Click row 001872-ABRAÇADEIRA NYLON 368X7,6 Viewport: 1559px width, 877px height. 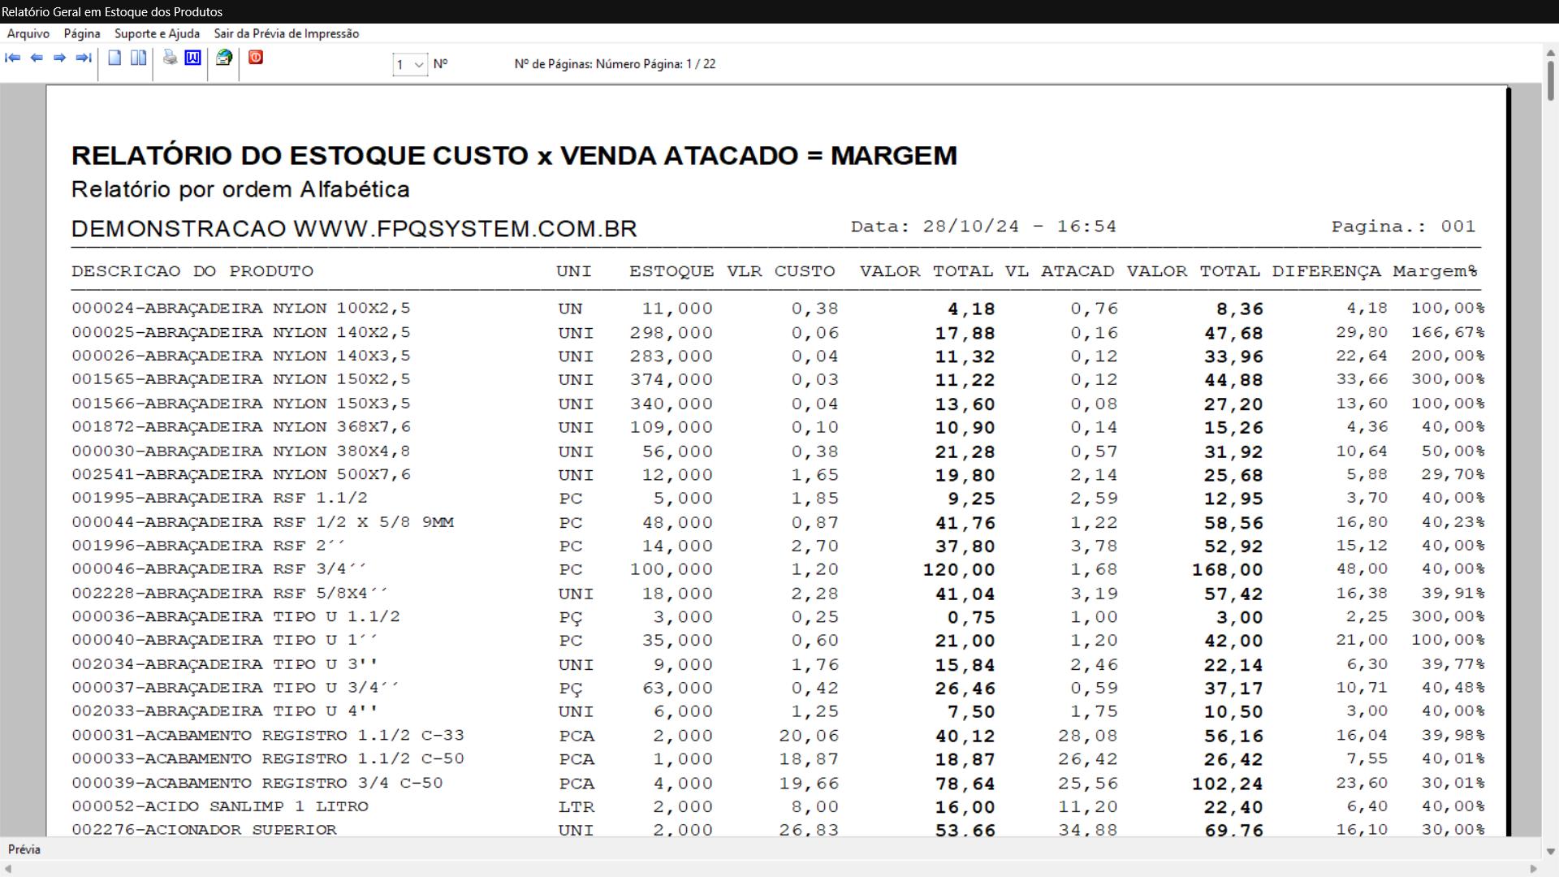(778, 427)
